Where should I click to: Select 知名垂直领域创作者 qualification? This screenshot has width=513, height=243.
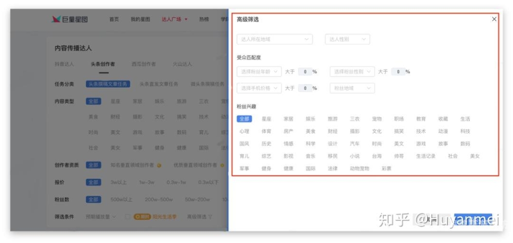coord(132,165)
